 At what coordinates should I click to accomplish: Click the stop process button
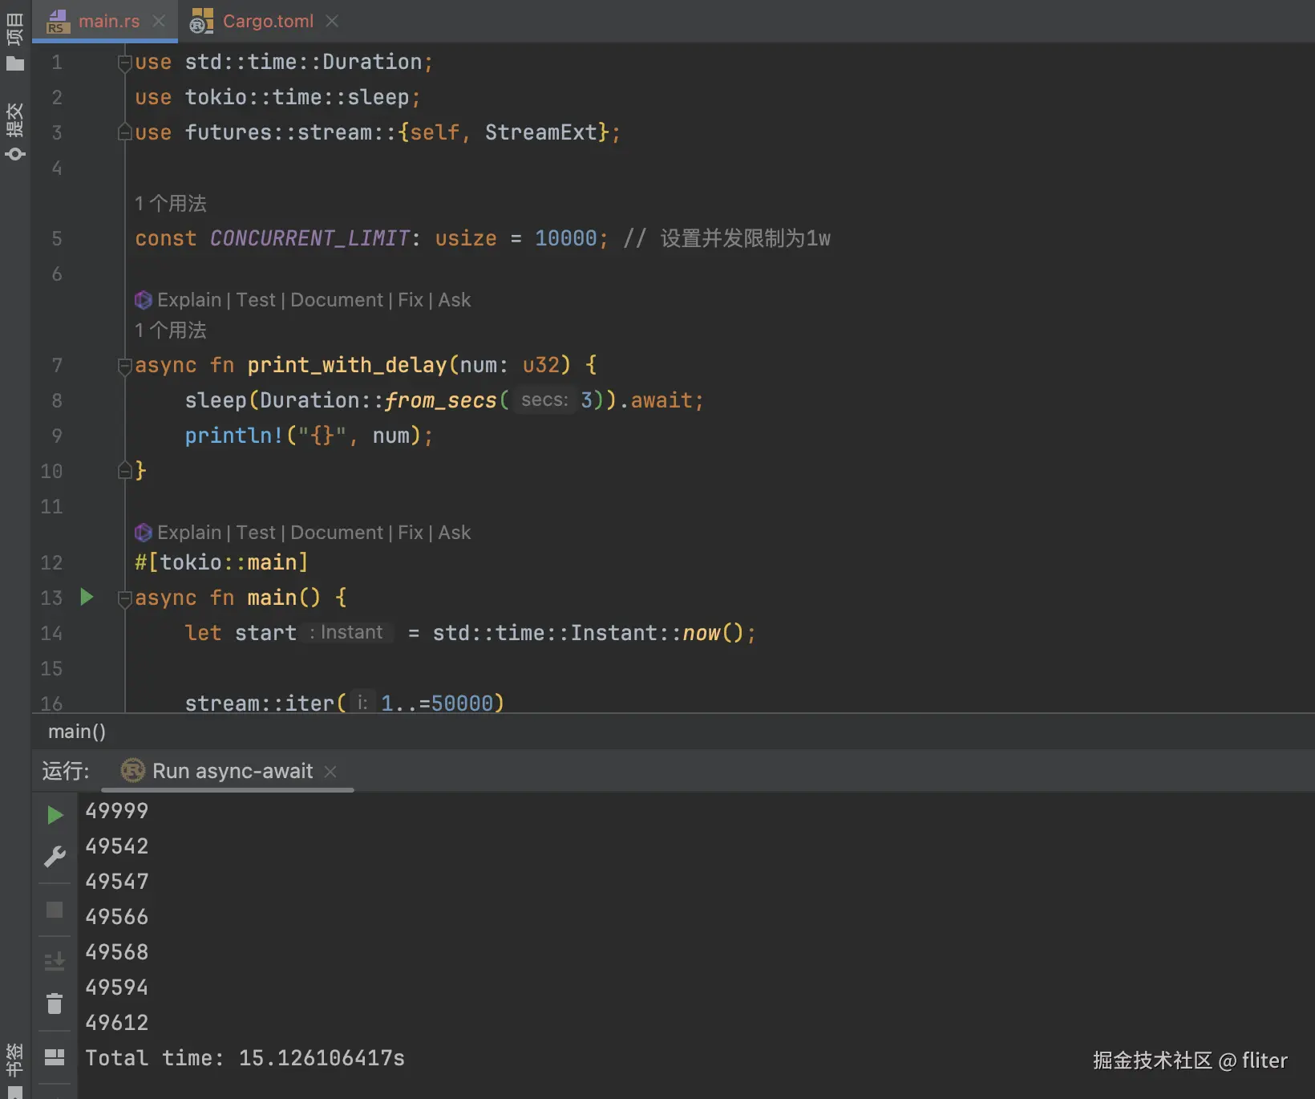pyautogui.click(x=55, y=910)
